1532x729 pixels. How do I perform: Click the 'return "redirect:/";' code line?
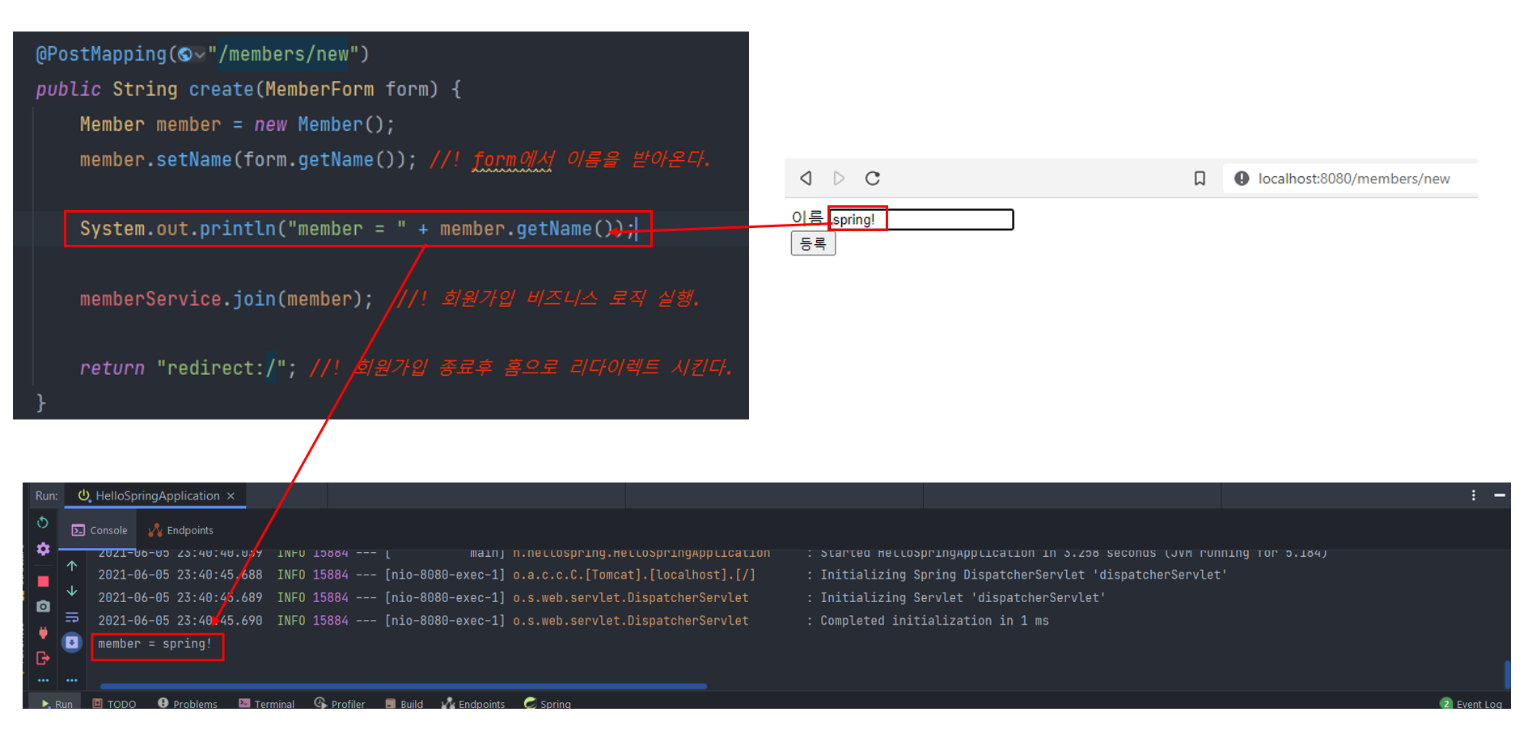188,369
